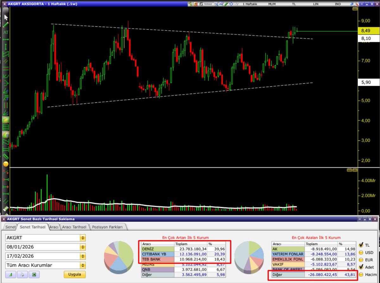Image resolution: width=380 pixels, height=283 pixels.
Task: Click the CITIBANK YB broker cell
Action: (158, 254)
